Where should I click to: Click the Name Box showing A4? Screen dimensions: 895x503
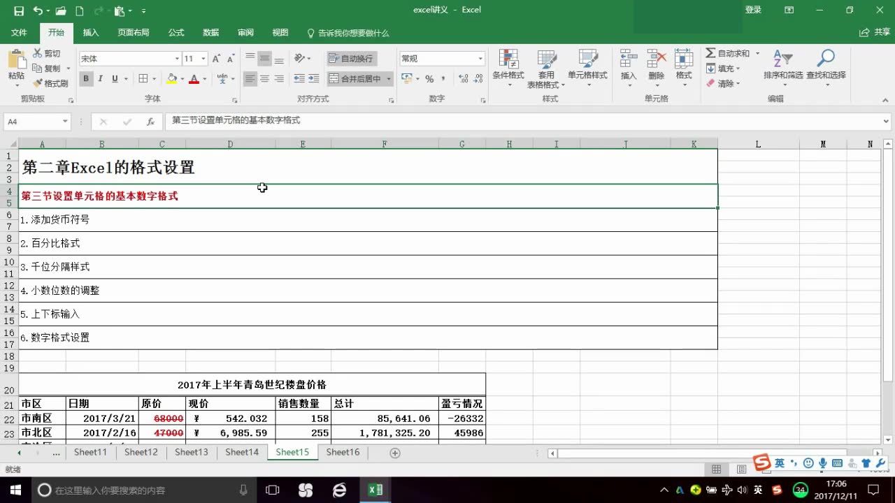pos(32,122)
